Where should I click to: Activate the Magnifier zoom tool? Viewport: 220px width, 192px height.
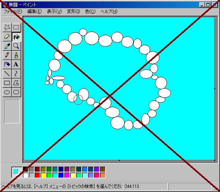16,46
